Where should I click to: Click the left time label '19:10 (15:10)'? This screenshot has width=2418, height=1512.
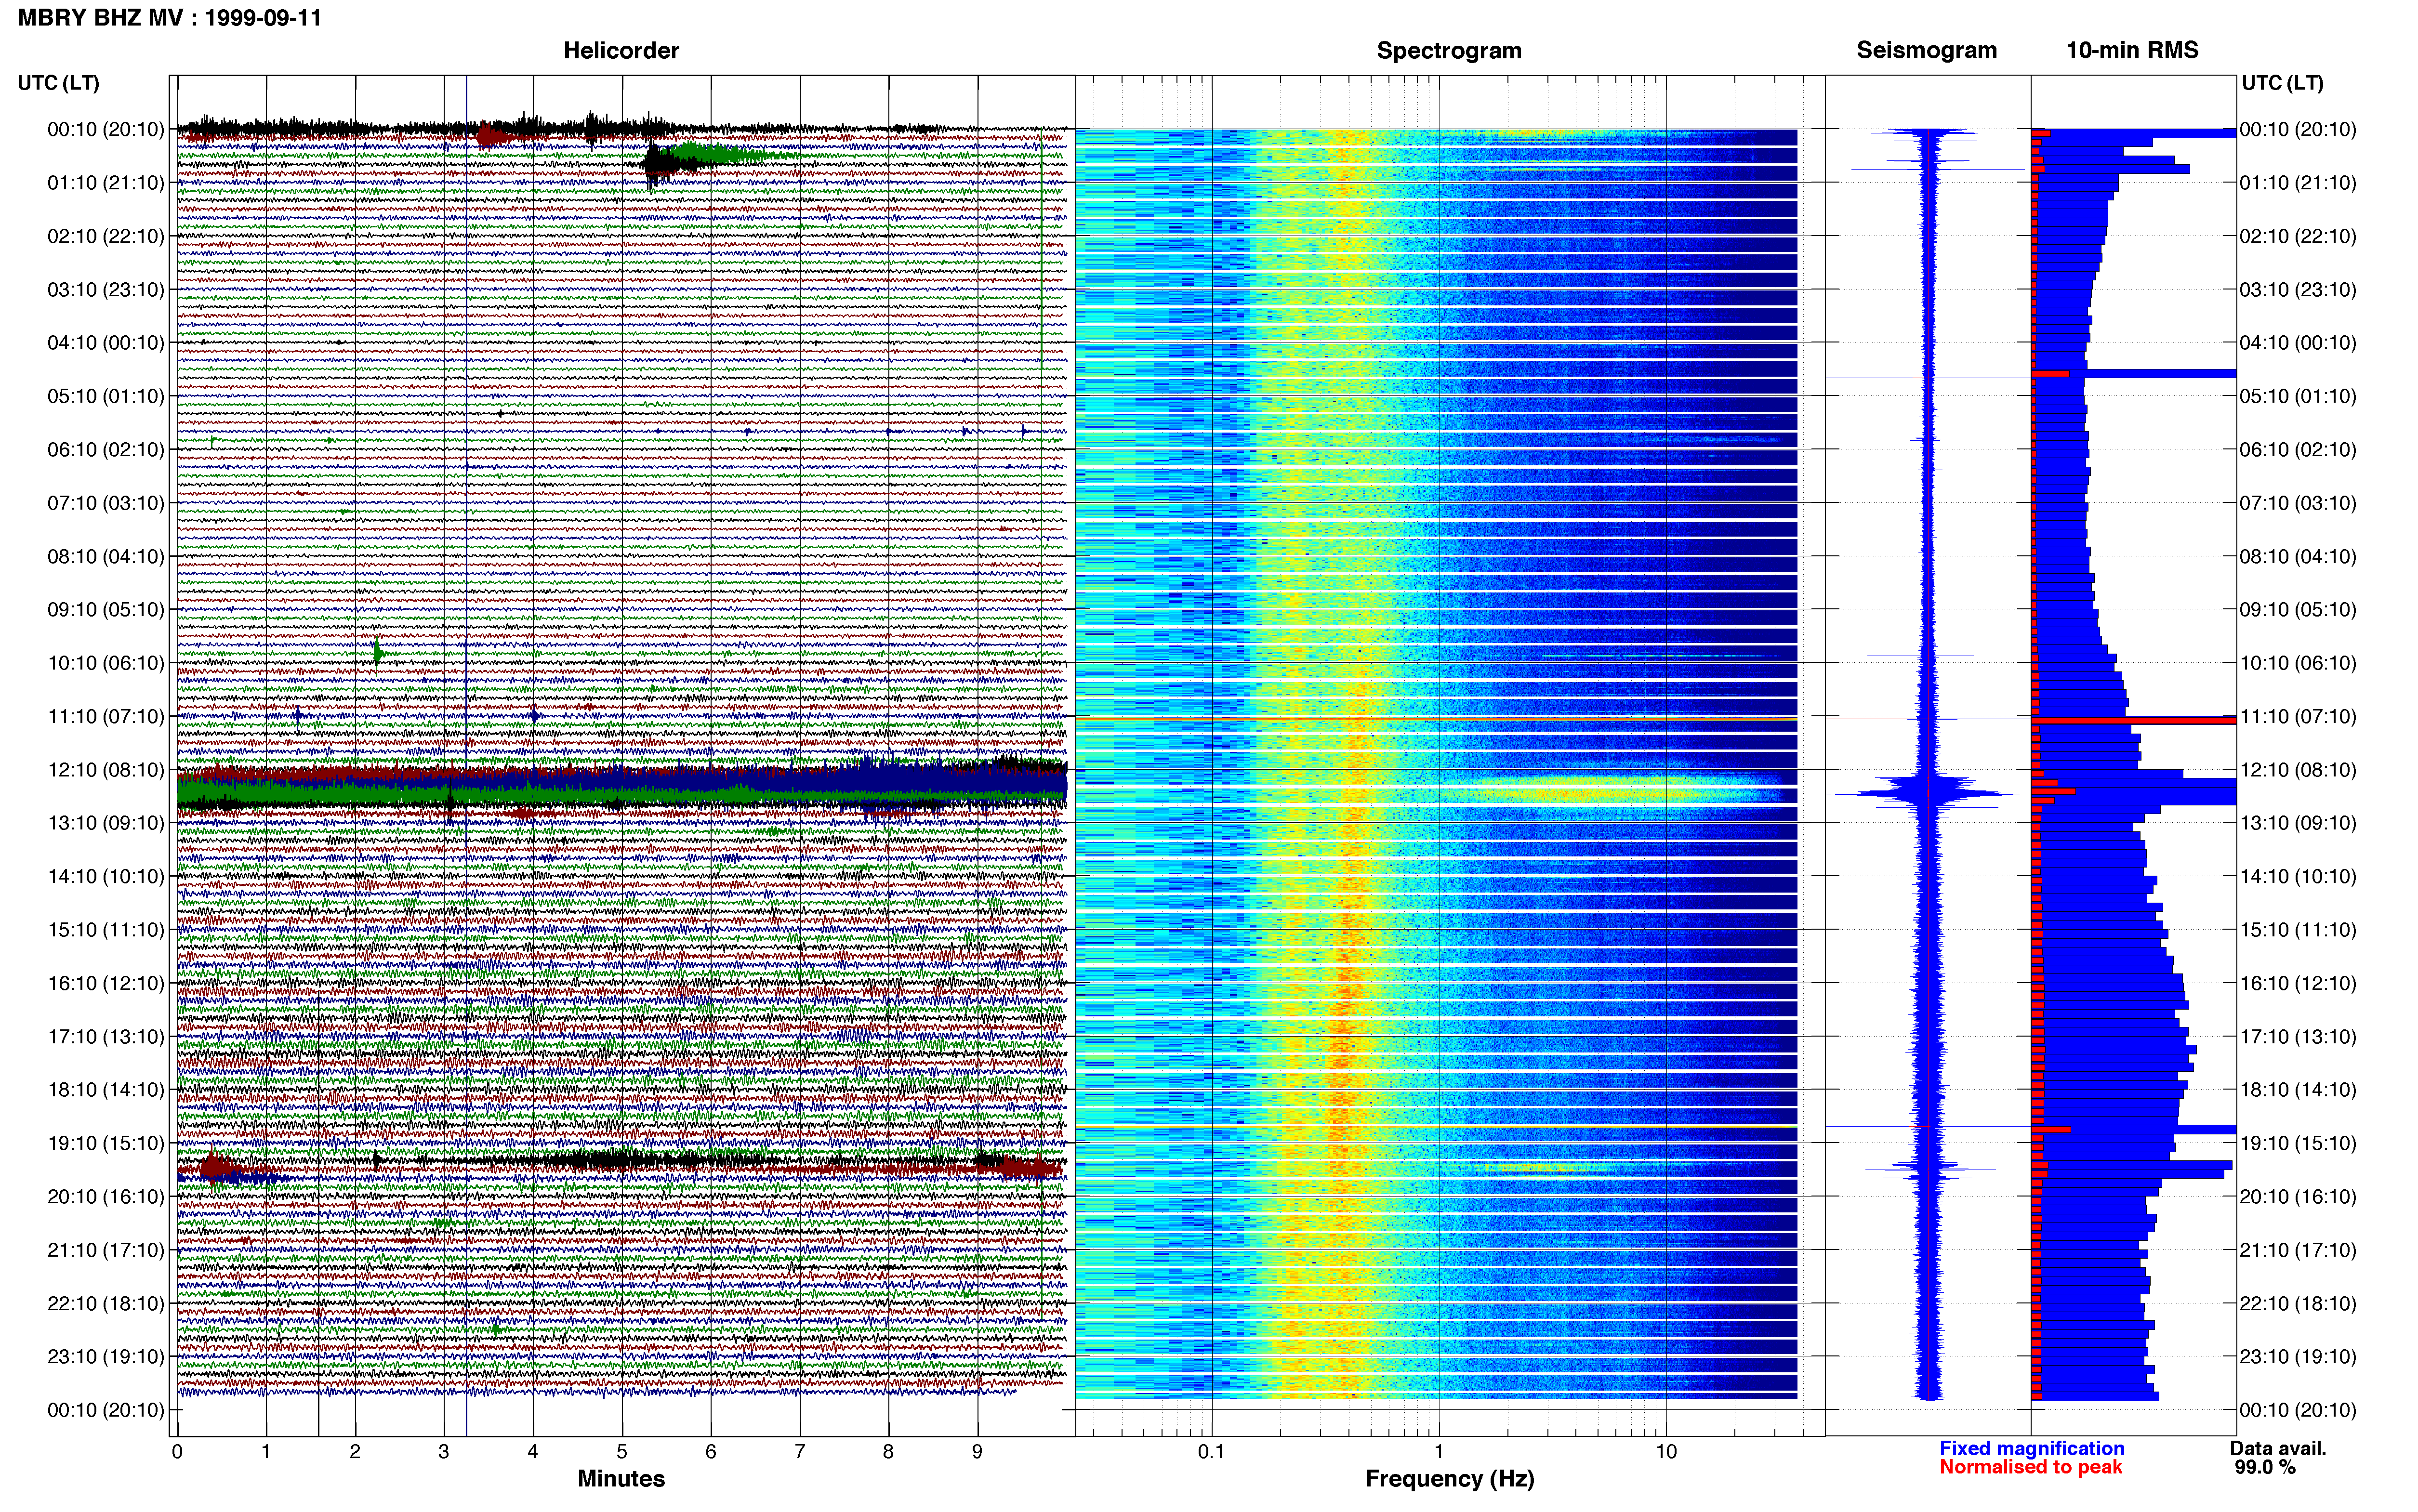click(x=106, y=1143)
